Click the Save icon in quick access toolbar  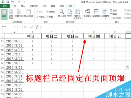click(8, 2)
